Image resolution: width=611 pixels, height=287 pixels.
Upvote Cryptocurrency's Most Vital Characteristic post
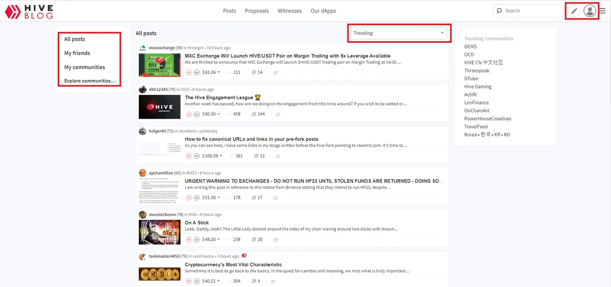click(189, 281)
